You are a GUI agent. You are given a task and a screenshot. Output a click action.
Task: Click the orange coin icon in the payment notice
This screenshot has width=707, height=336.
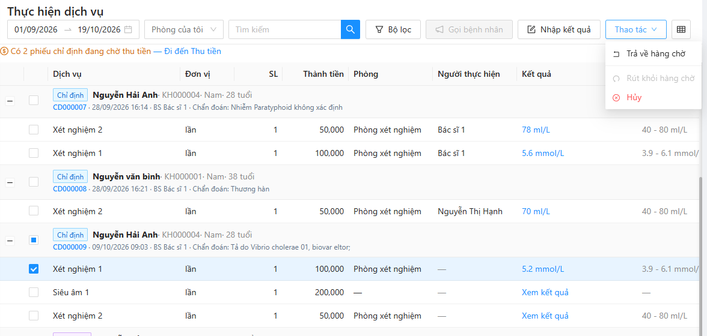(x=5, y=51)
